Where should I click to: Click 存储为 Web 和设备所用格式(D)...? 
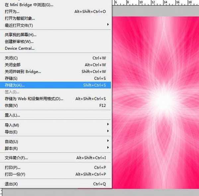[x=34, y=99]
